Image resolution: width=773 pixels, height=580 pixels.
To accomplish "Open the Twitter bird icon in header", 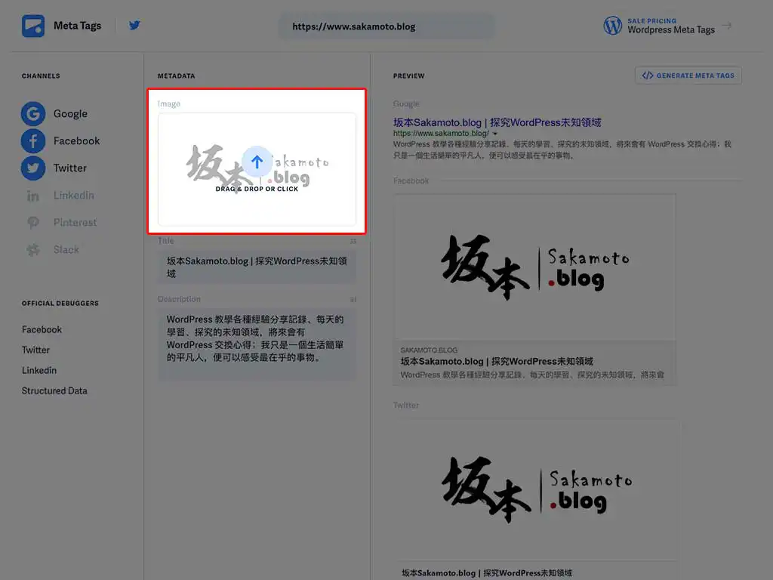I will [134, 26].
